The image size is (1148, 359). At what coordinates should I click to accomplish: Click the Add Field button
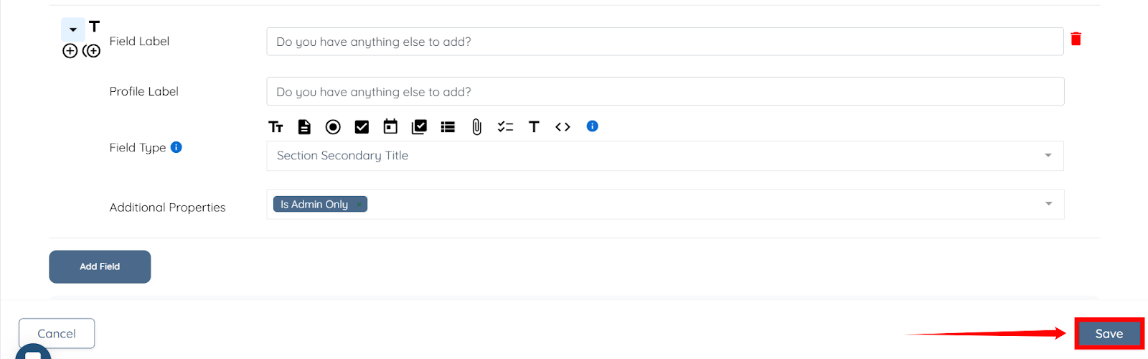(100, 266)
